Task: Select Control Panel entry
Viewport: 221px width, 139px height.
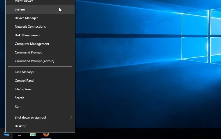Action: point(24,81)
